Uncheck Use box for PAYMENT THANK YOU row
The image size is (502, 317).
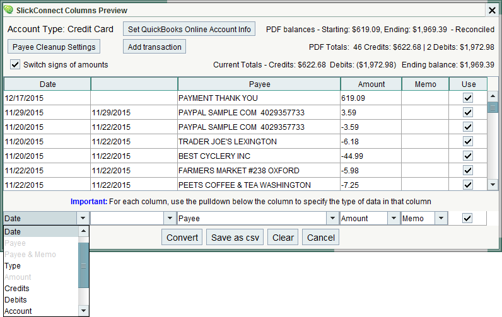pos(467,98)
